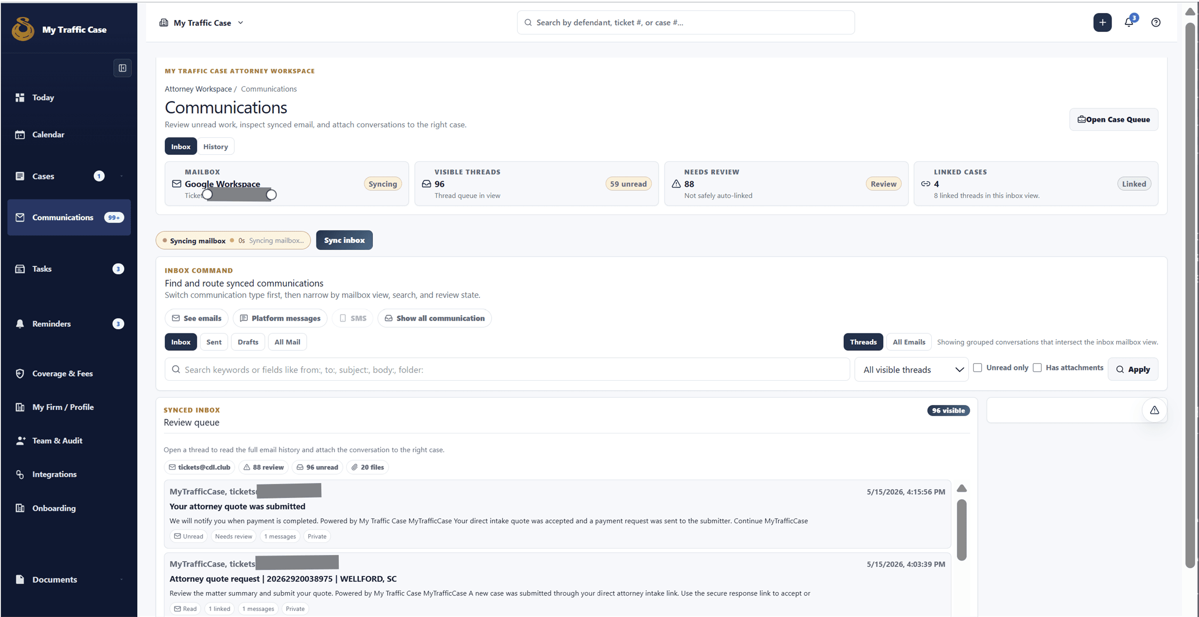The image size is (1199, 617).
Task: Switch to the Drafts mailbox tab
Action: [x=248, y=342]
